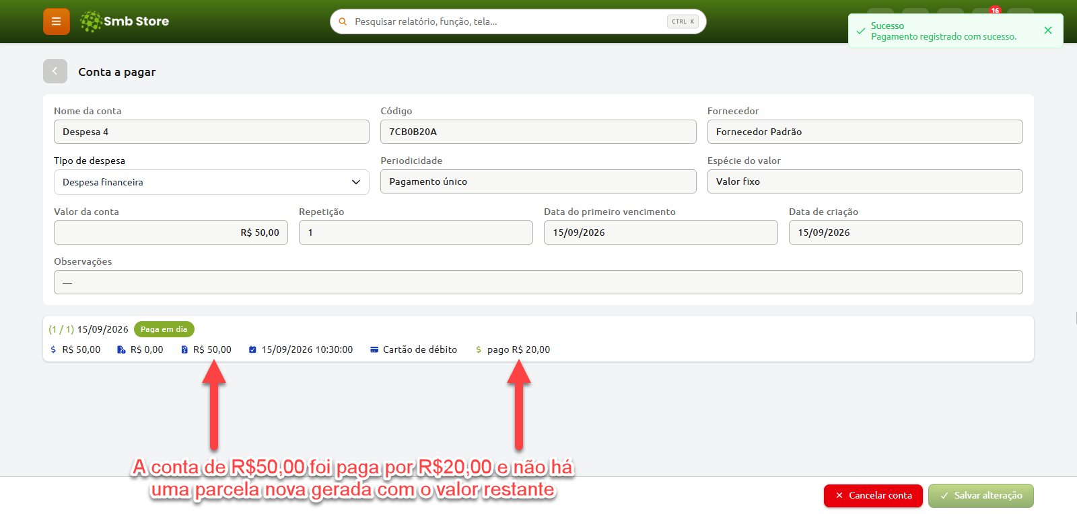The width and height of the screenshot is (1077, 514).
Task: Click the Cartão de débito text
Action: tap(420, 349)
